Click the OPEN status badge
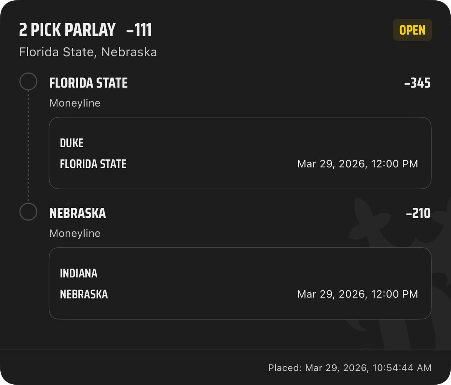 click(412, 30)
